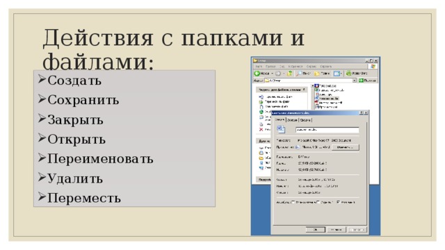Click the Folder Sync toolbar icon
The image size is (445, 250).
[348, 74]
